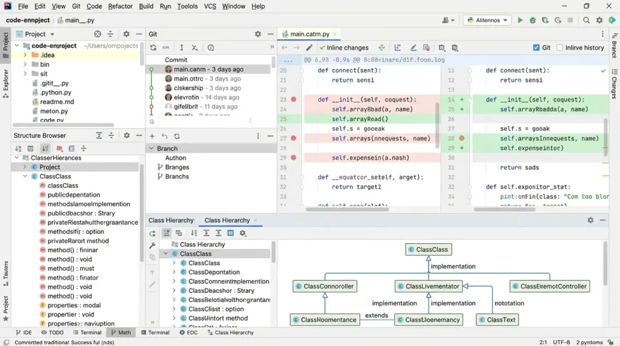Select publicdepentation in Structure Browser
620x346 pixels.
(73, 195)
